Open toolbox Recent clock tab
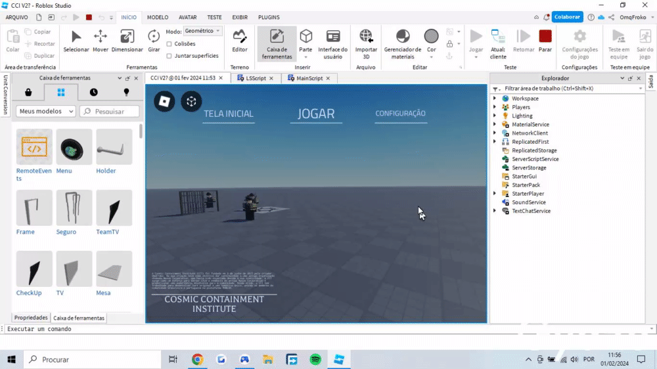657x369 pixels. coord(93,93)
